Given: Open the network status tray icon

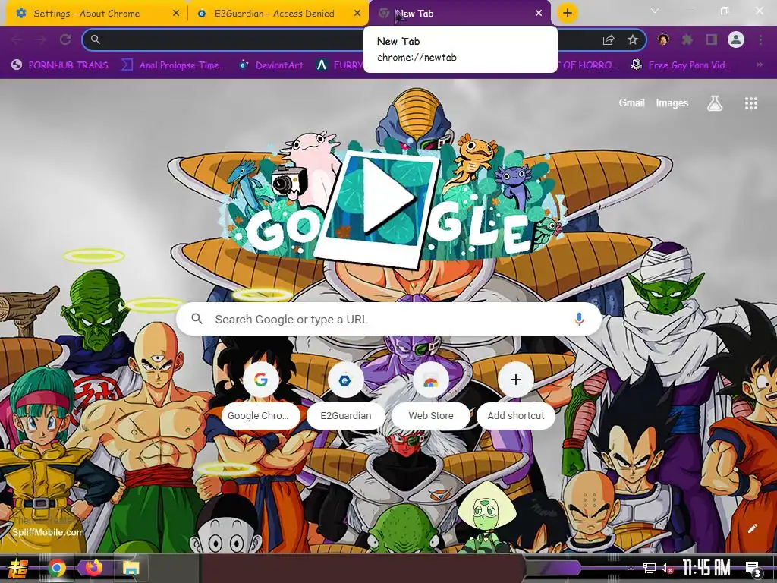Looking at the screenshot, I should tap(650, 568).
